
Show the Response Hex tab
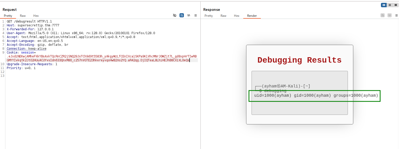[x=237, y=16]
